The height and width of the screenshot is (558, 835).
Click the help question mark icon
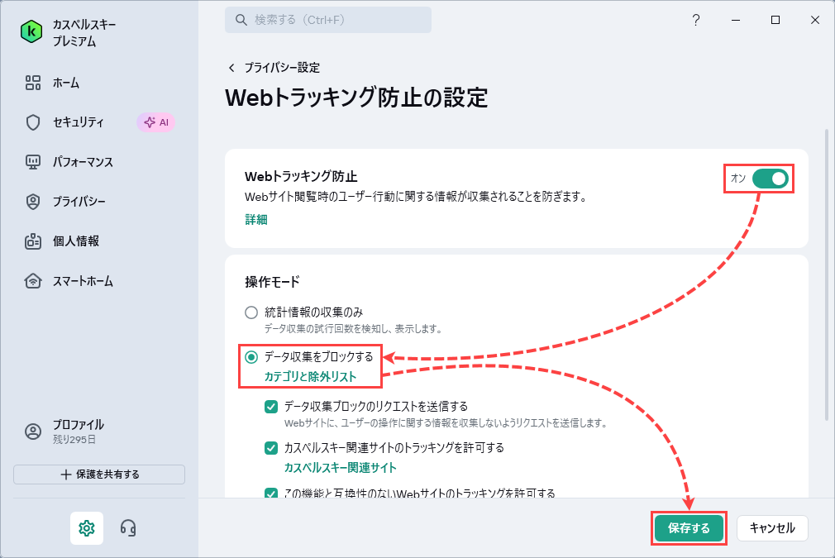696,20
